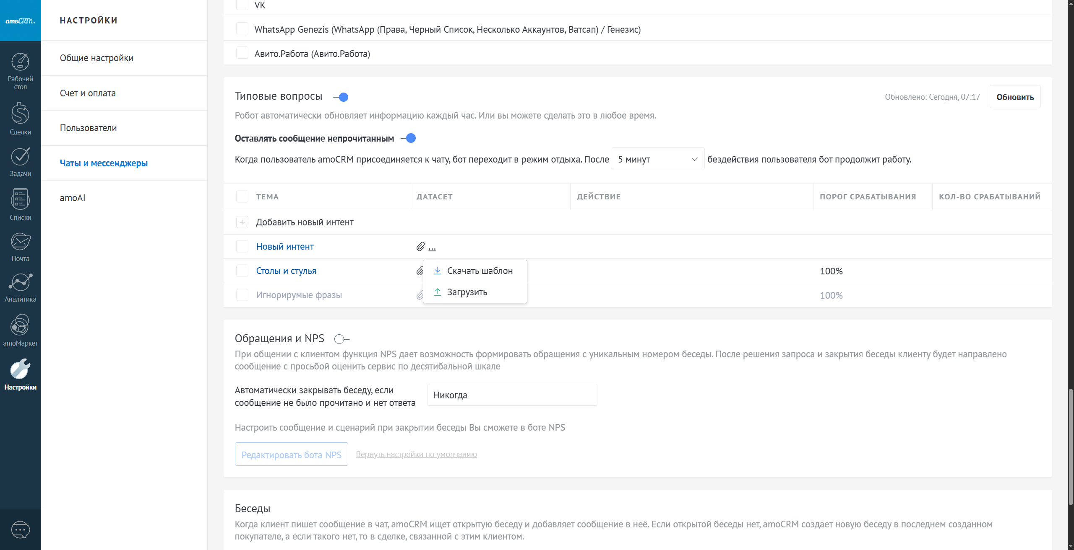Click paperclip icon in Новый интент row
Viewport: 1074px width, 550px height.
point(420,247)
